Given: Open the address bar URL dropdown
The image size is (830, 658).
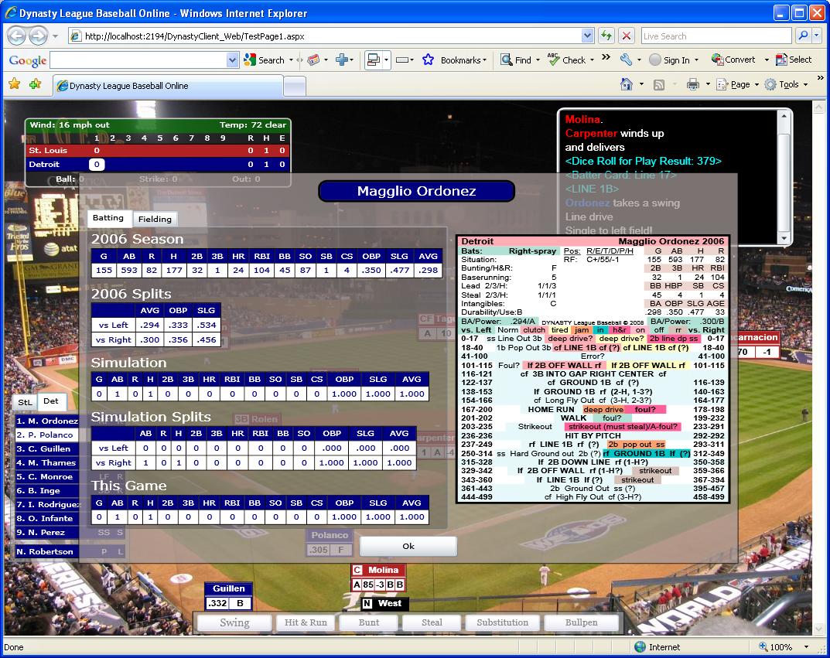Looking at the screenshot, I should click(588, 36).
